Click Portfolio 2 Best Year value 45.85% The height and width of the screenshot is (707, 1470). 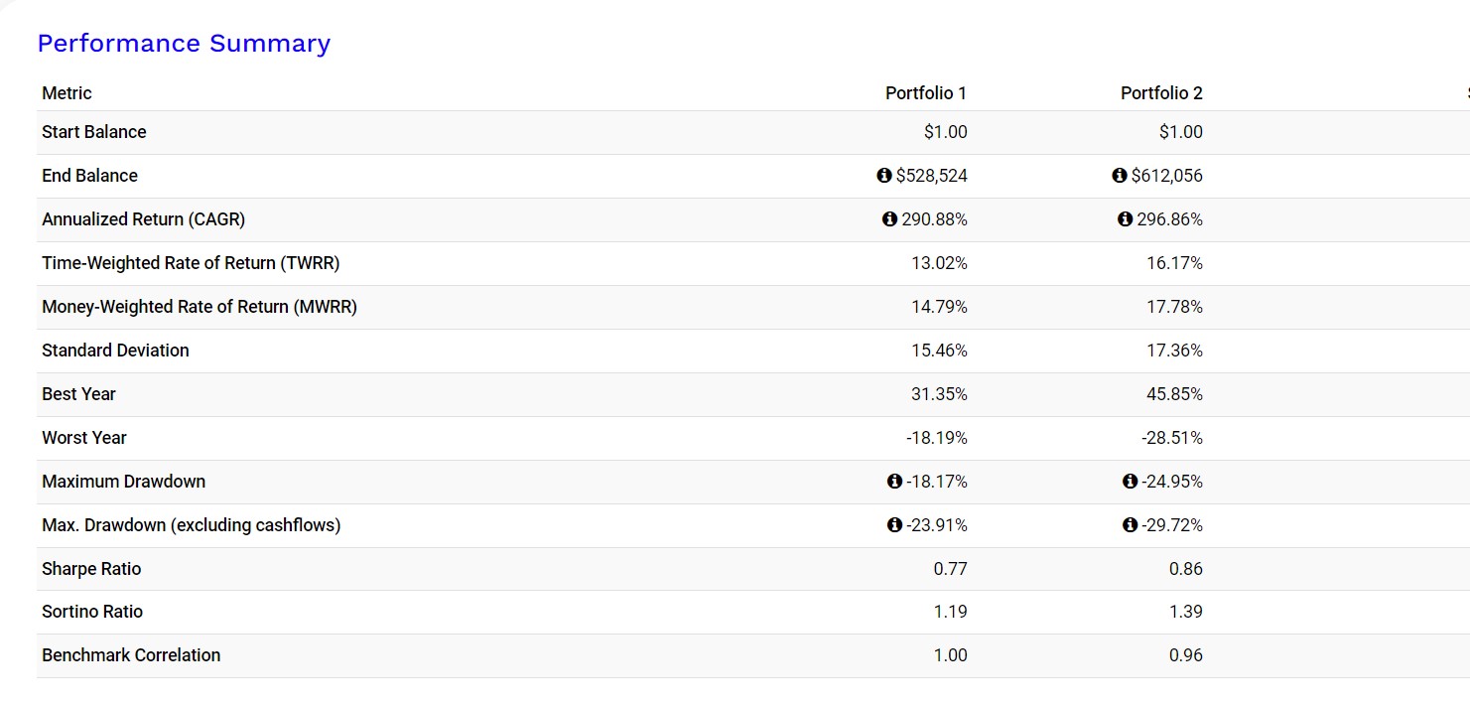click(x=1174, y=394)
